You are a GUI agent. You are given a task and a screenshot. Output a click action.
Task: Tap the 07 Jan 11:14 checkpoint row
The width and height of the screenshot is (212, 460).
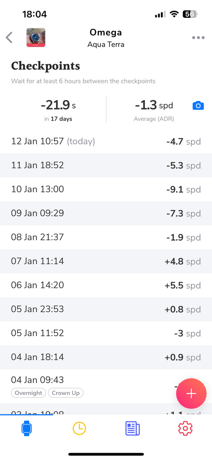click(106, 261)
